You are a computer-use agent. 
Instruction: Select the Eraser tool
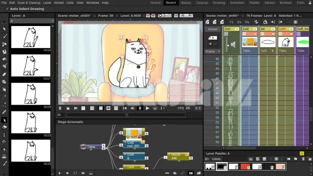(4, 75)
